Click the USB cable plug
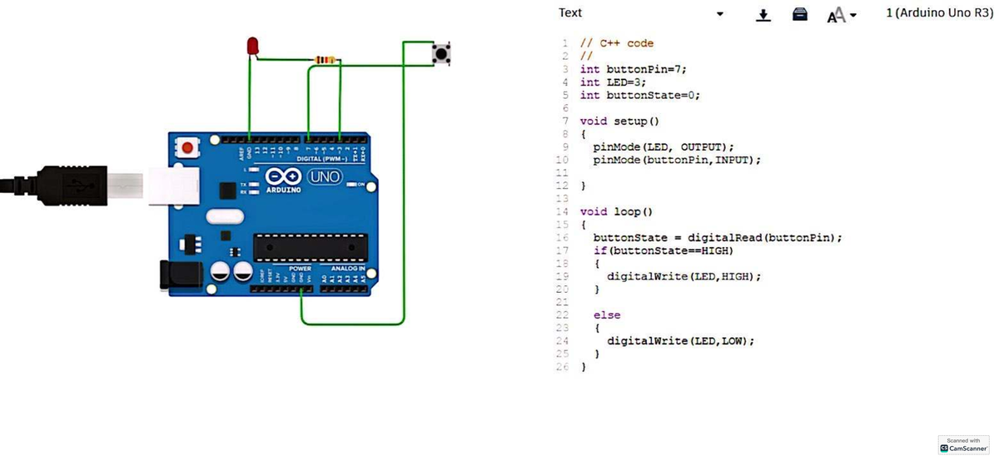The height and width of the screenshot is (461, 999). point(73,185)
